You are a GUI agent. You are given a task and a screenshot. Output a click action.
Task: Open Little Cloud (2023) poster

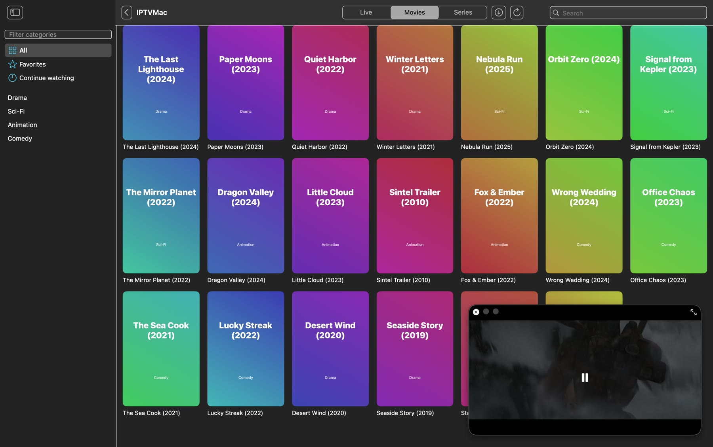point(330,216)
